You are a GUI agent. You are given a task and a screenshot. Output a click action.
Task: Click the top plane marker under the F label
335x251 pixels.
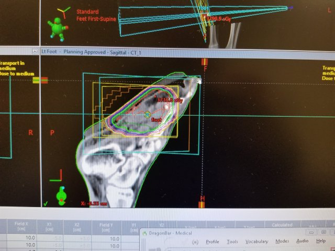(x=205, y=62)
